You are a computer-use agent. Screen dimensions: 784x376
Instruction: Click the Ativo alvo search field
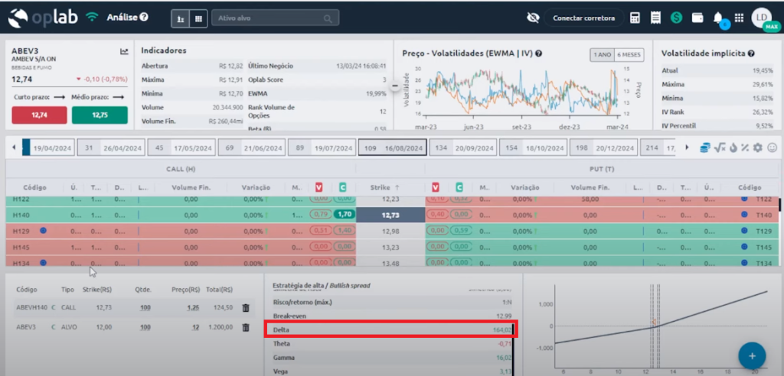[273, 18]
